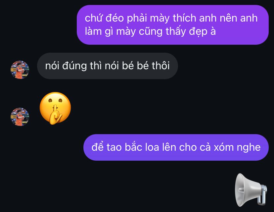This screenshot has width=274, height=212.
Task: Click the word 'cho' in the lower purple bubble
Action: pos(188,147)
